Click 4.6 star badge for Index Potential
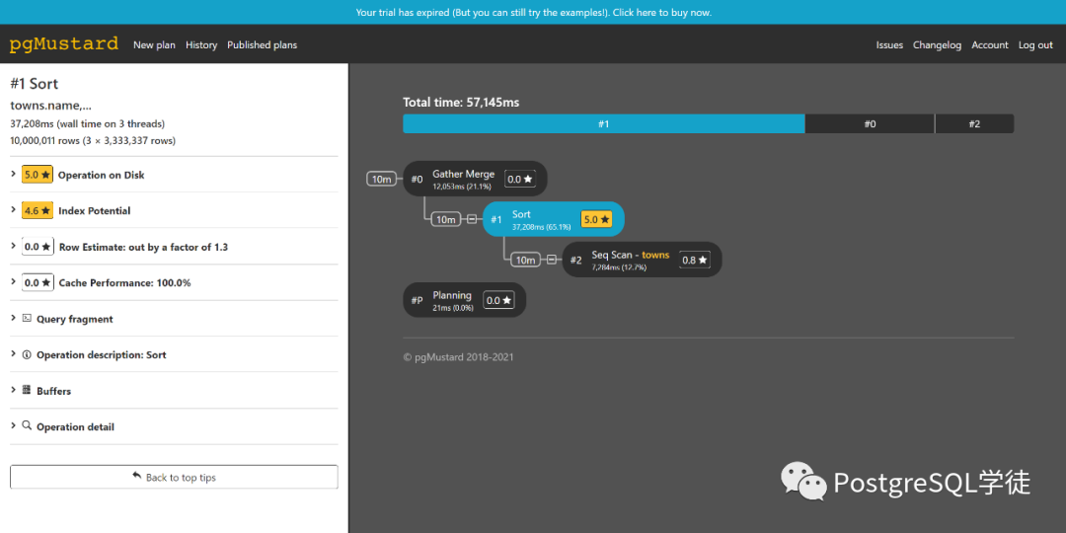The image size is (1066, 533). point(38,211)
